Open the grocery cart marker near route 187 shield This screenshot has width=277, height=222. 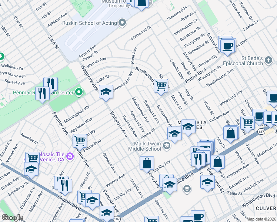247,123
